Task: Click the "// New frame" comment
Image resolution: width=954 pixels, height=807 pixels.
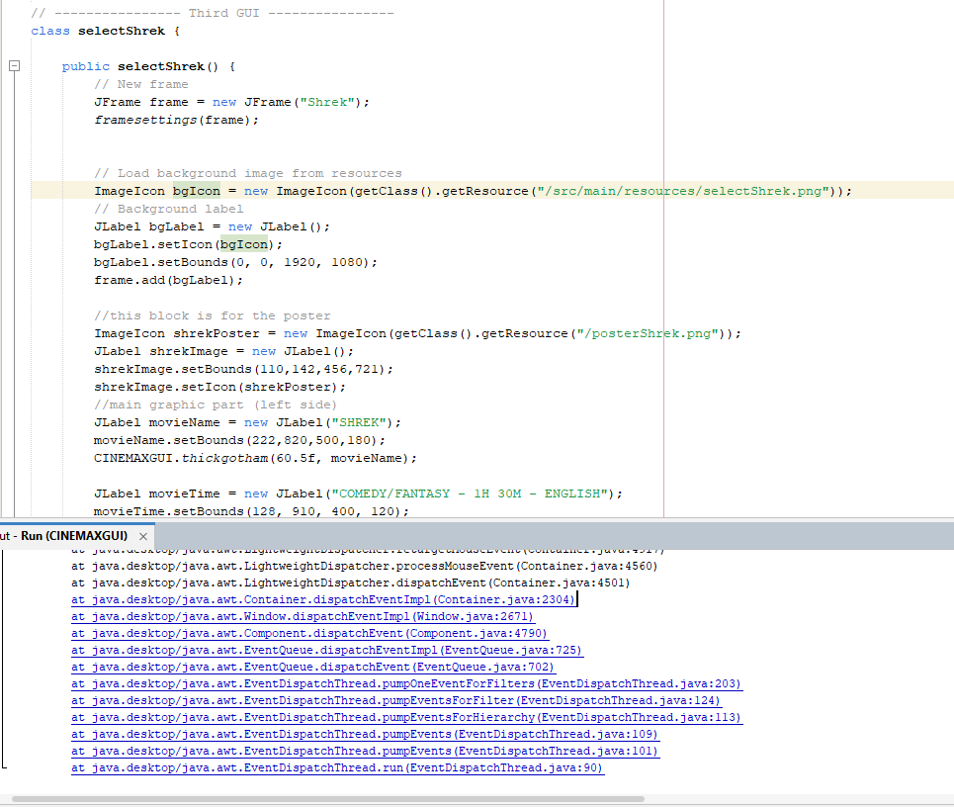Action: click(141, 85)
